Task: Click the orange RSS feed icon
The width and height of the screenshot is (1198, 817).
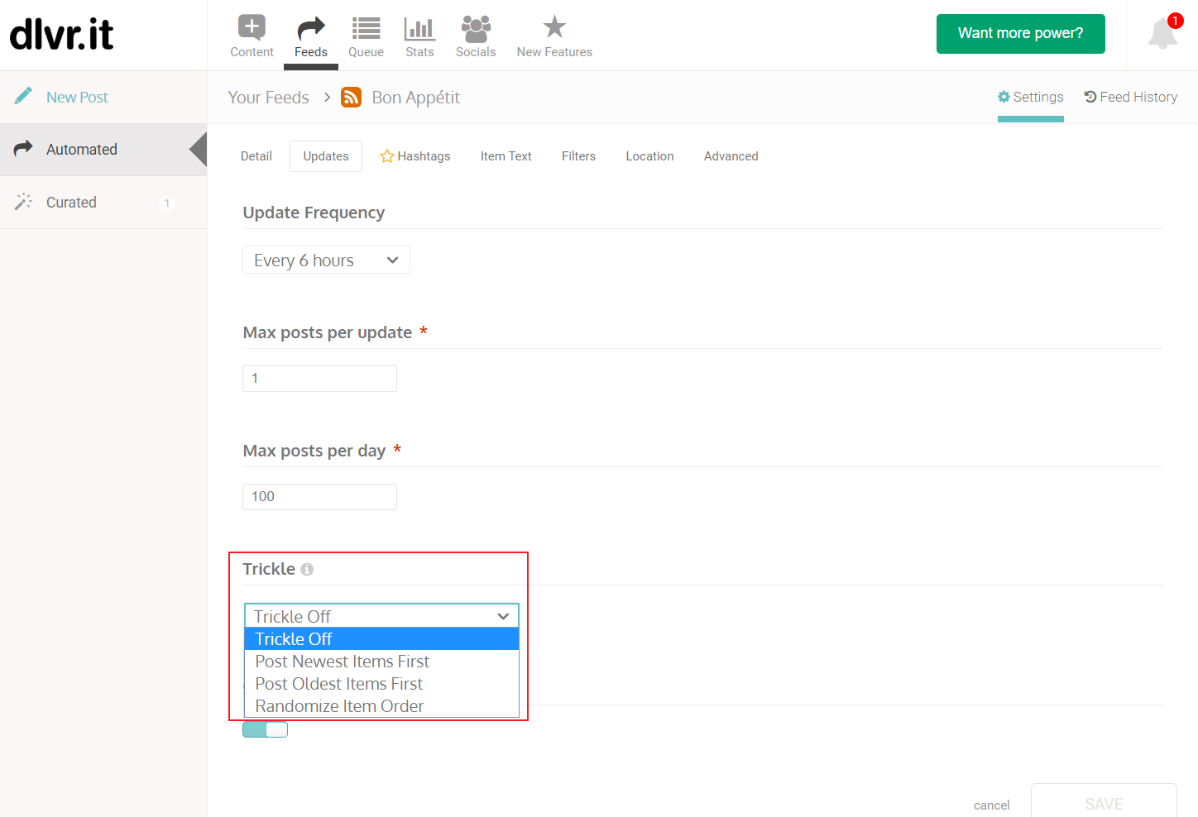Action: (x=352, y=98)
